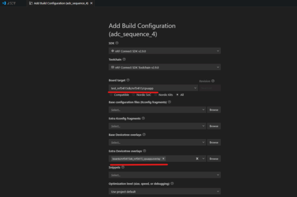Click the Board target help icon
The height and width of the screenshot is (197, 297).
pyautogui.click(x=128, y=80)
